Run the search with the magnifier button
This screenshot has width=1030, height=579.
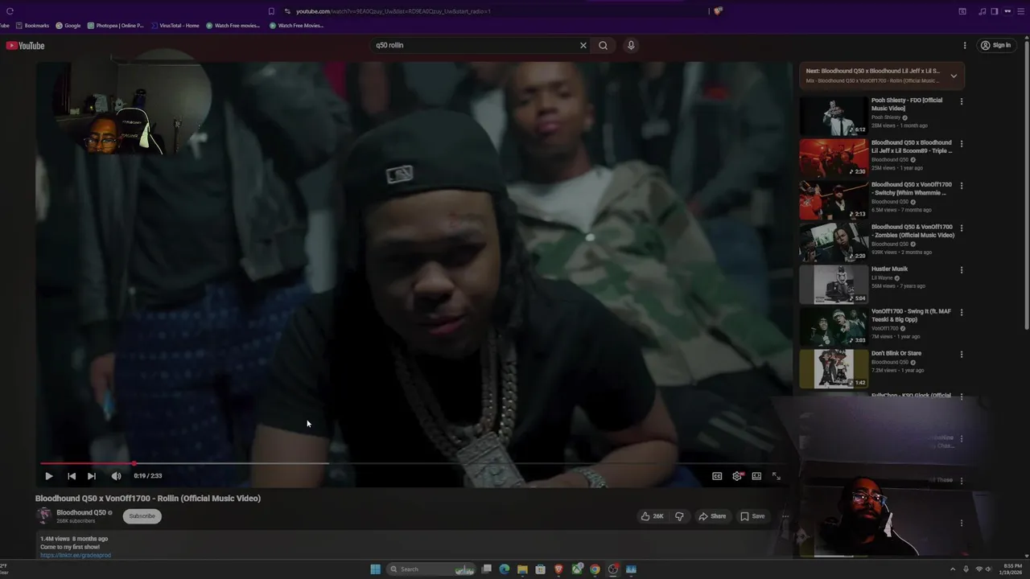pos(603,45)
